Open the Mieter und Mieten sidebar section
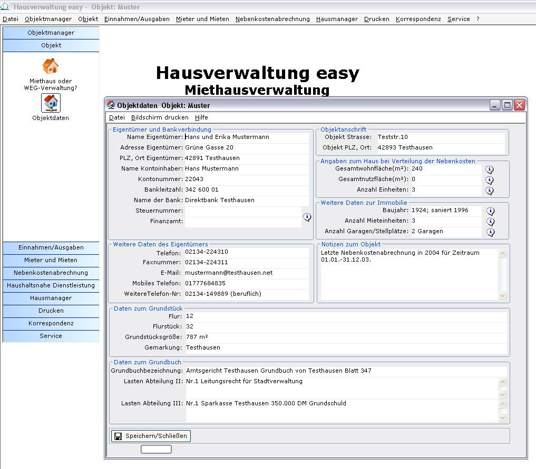The image size is (536, 469). point(51,260)
